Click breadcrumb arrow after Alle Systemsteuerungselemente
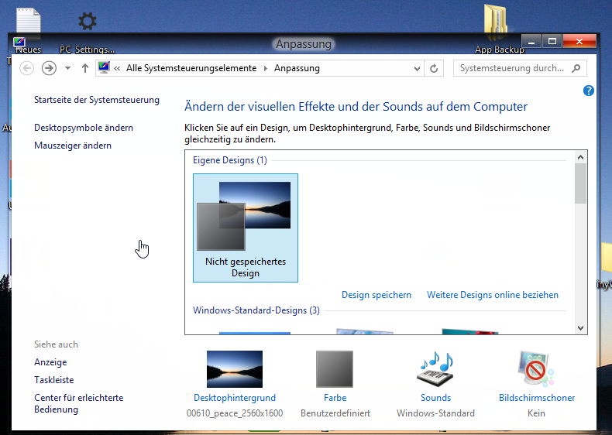 266,69
